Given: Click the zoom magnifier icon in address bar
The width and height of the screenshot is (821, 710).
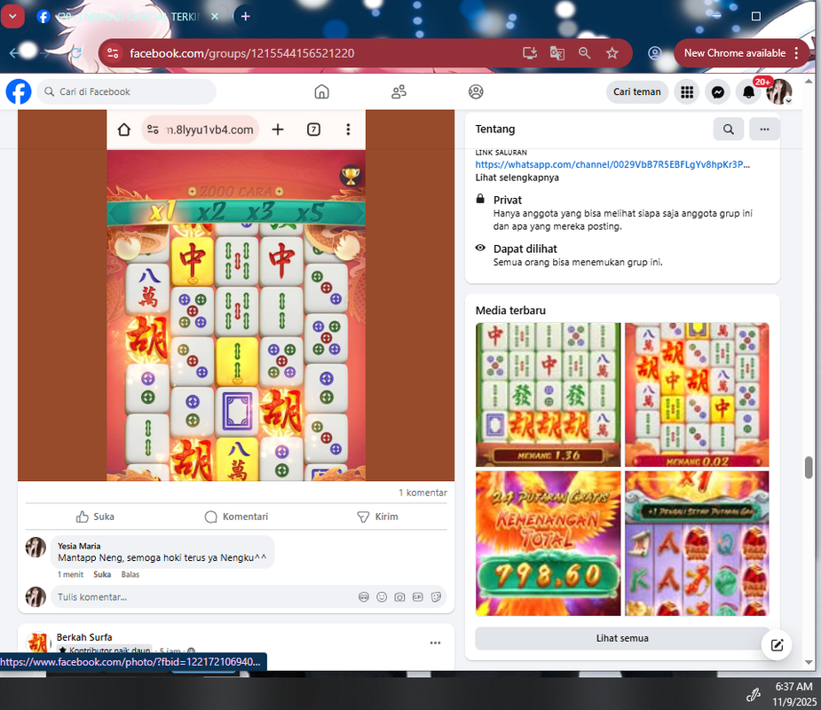Looking at the screenshot, I should [x=584, y=53].
